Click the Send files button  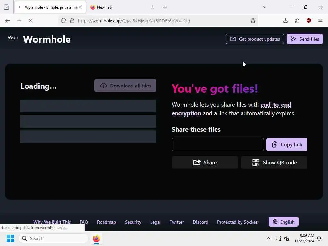click(305, 39)
